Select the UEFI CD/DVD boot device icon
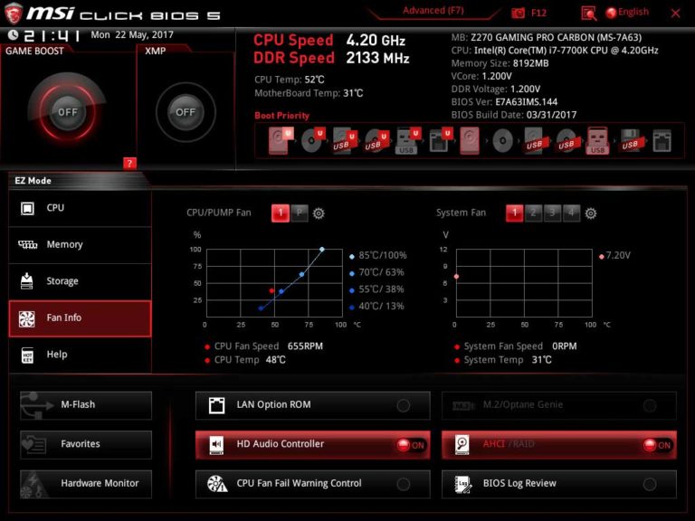This screenshot has height=521, width=695. tap(312, 140)
